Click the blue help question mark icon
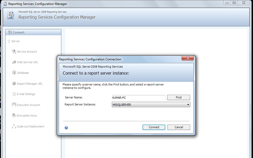This screenshot has width=253, height=158. [67, 127]
